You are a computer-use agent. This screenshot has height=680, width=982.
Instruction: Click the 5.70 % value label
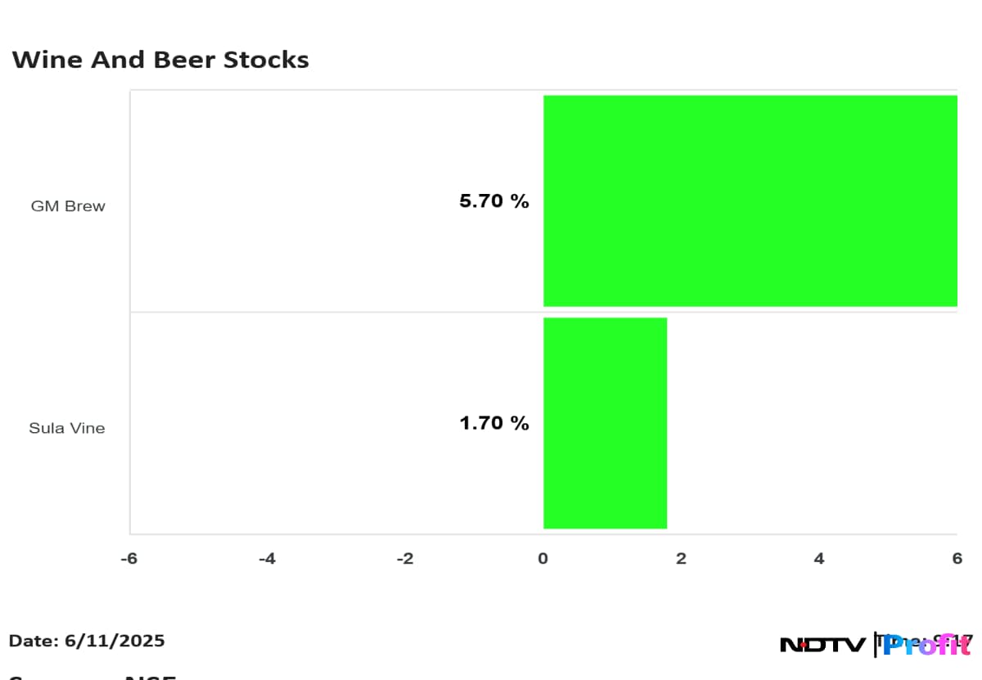tap(494, 201)
